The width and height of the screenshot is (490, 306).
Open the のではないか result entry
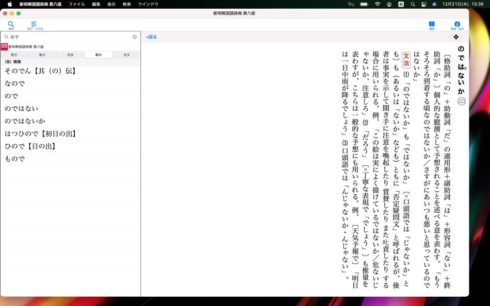click(x=70, y=121)
